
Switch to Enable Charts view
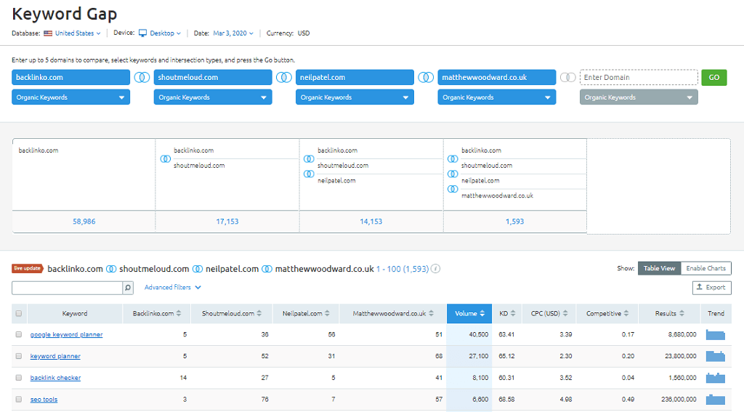pos(705,268)
